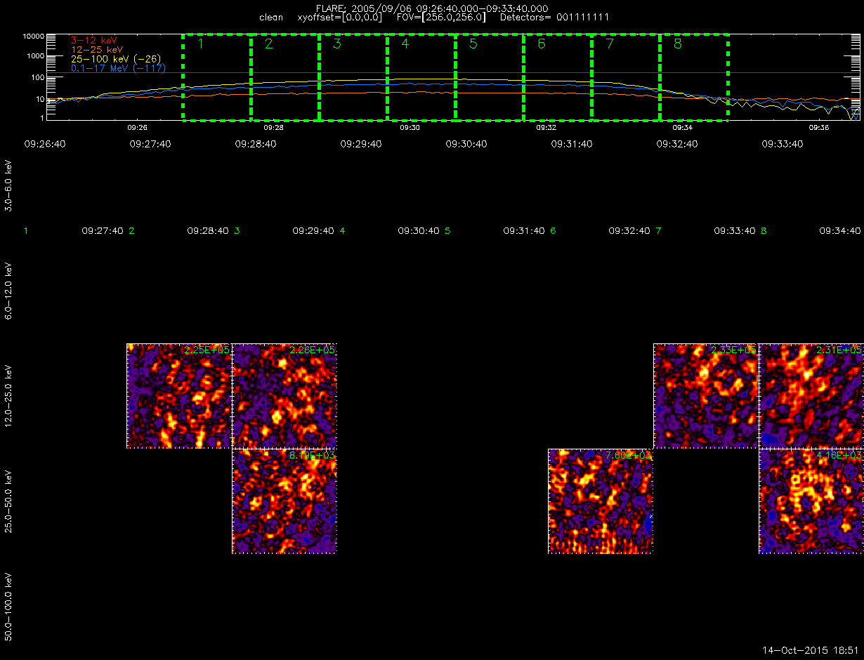Click the '50.0-100.0 keV' energy row label
Viewport: 864px width, 660px height.
(x=8, y=607)
